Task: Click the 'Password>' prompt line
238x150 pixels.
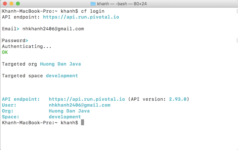Action: coord(15,41)
